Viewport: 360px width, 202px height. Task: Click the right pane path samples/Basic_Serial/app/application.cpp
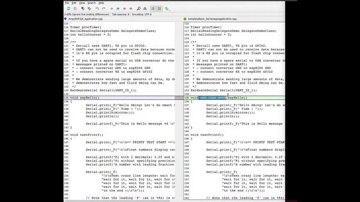click(x=212, y=19)
